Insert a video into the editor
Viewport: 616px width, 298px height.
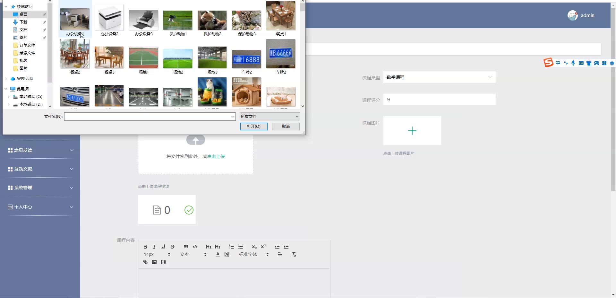coord(163,262)
